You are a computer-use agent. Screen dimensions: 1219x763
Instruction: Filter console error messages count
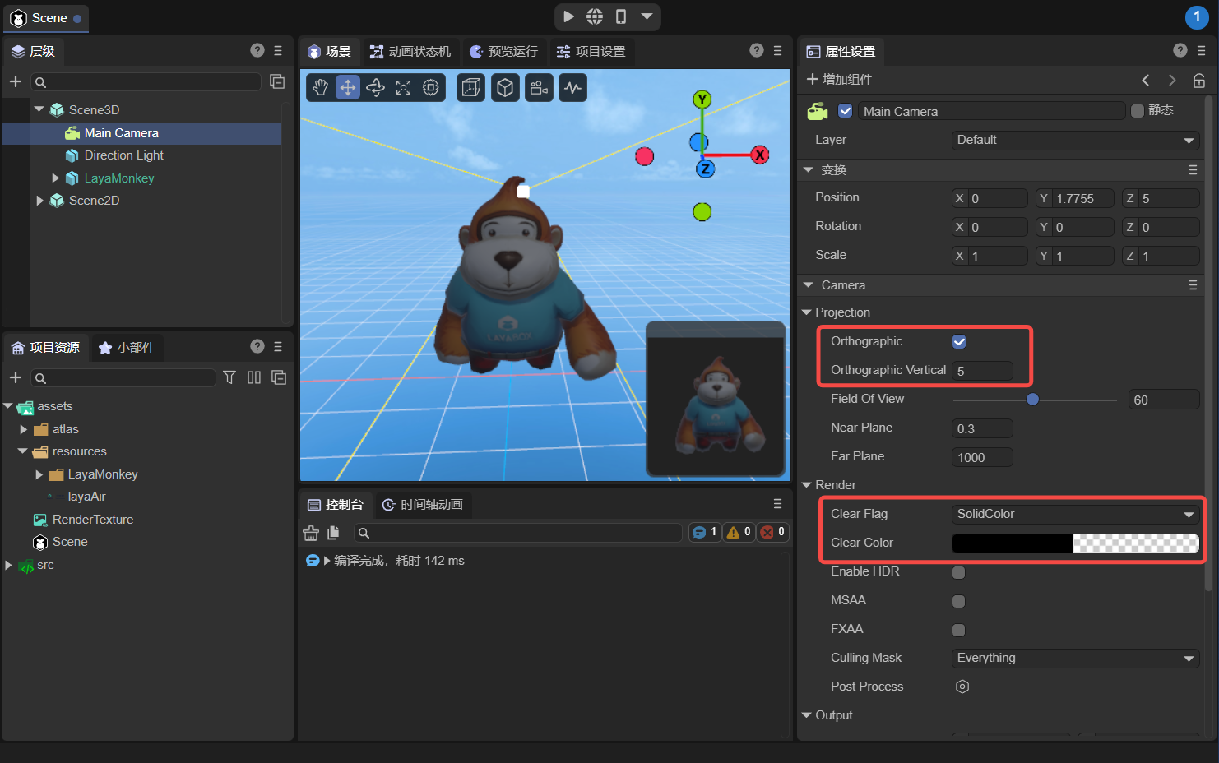773,532
